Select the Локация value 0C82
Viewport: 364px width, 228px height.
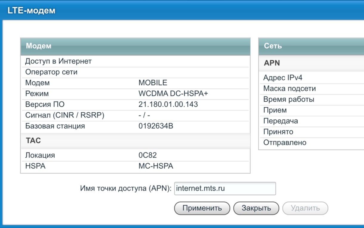147,155
